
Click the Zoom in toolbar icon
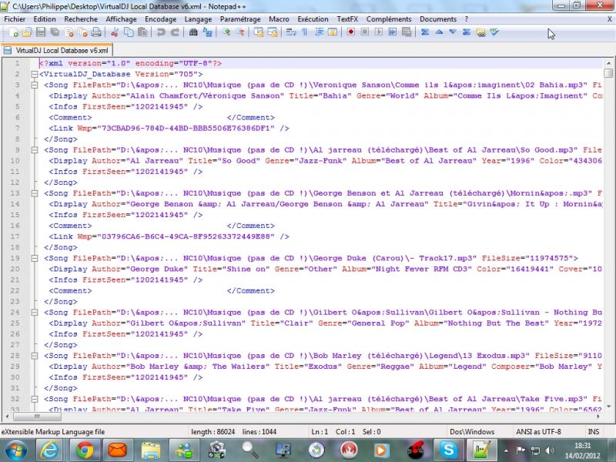pos(226,32)
